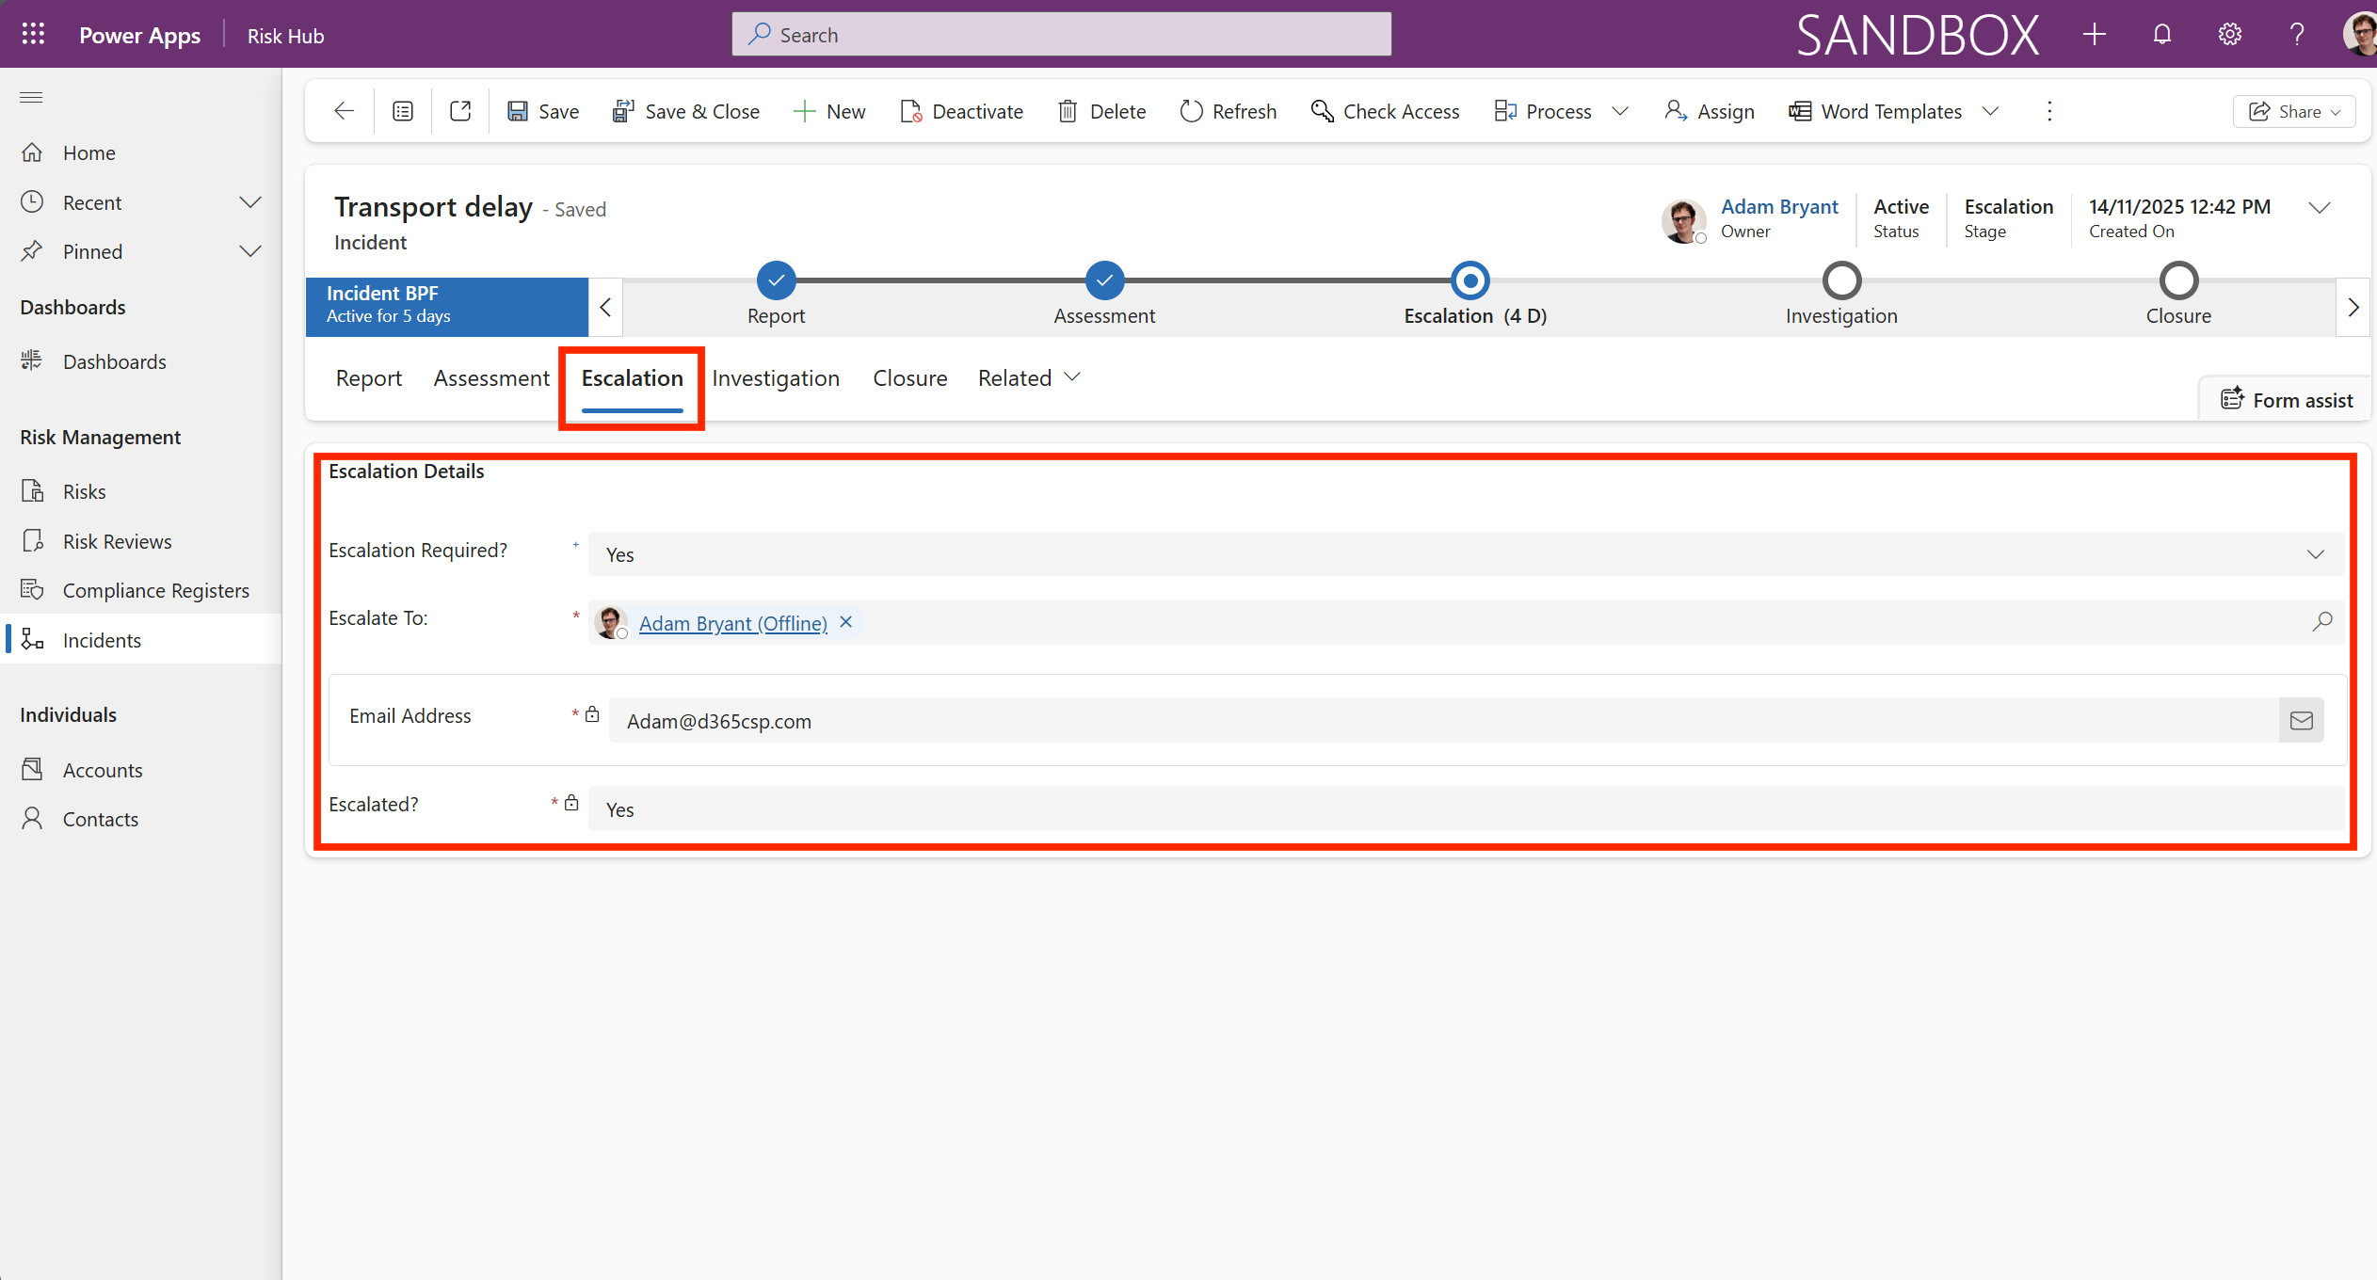
Task: Open the app launcher waffle icon
Action: 33,35
